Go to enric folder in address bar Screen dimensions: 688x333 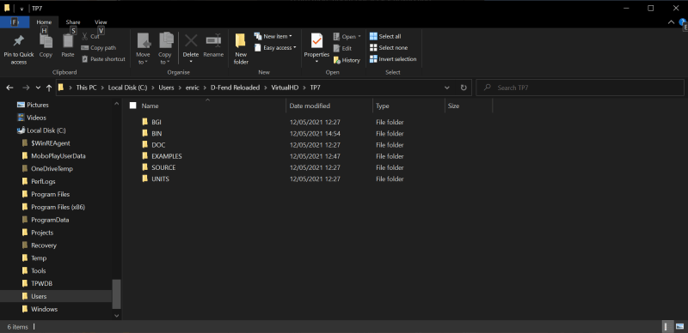point(192,88)
